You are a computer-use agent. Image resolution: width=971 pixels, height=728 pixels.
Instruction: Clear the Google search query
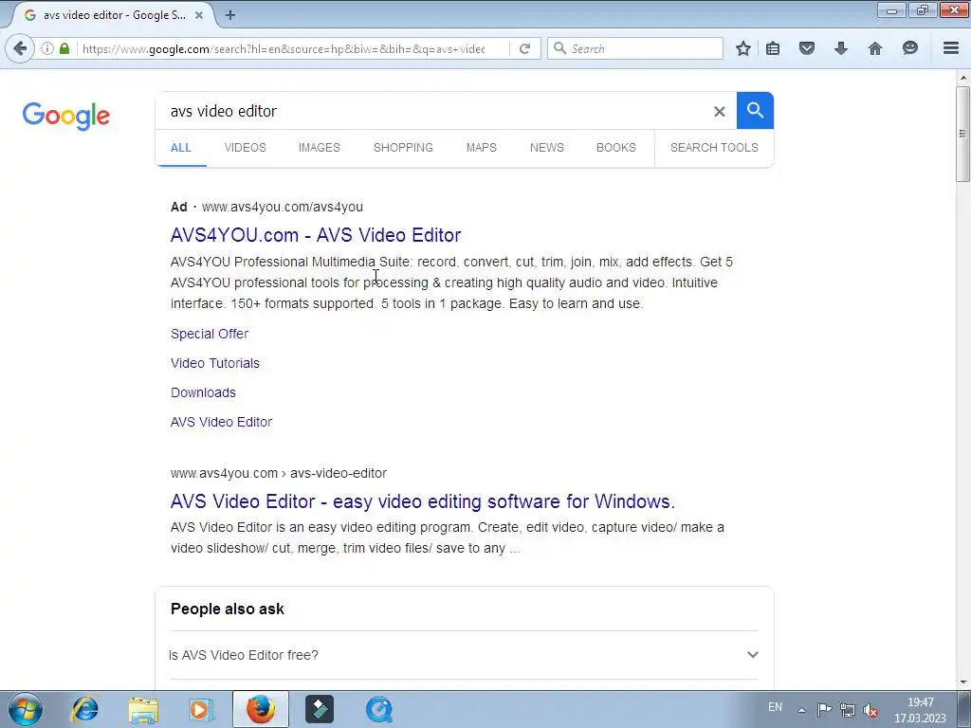[x=719, y=112]
